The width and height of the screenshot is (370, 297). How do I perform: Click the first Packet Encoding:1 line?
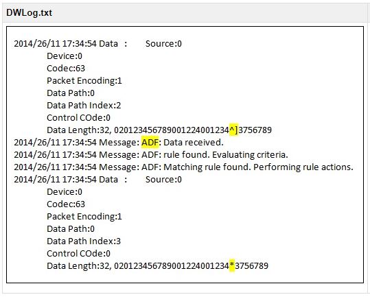84,81
